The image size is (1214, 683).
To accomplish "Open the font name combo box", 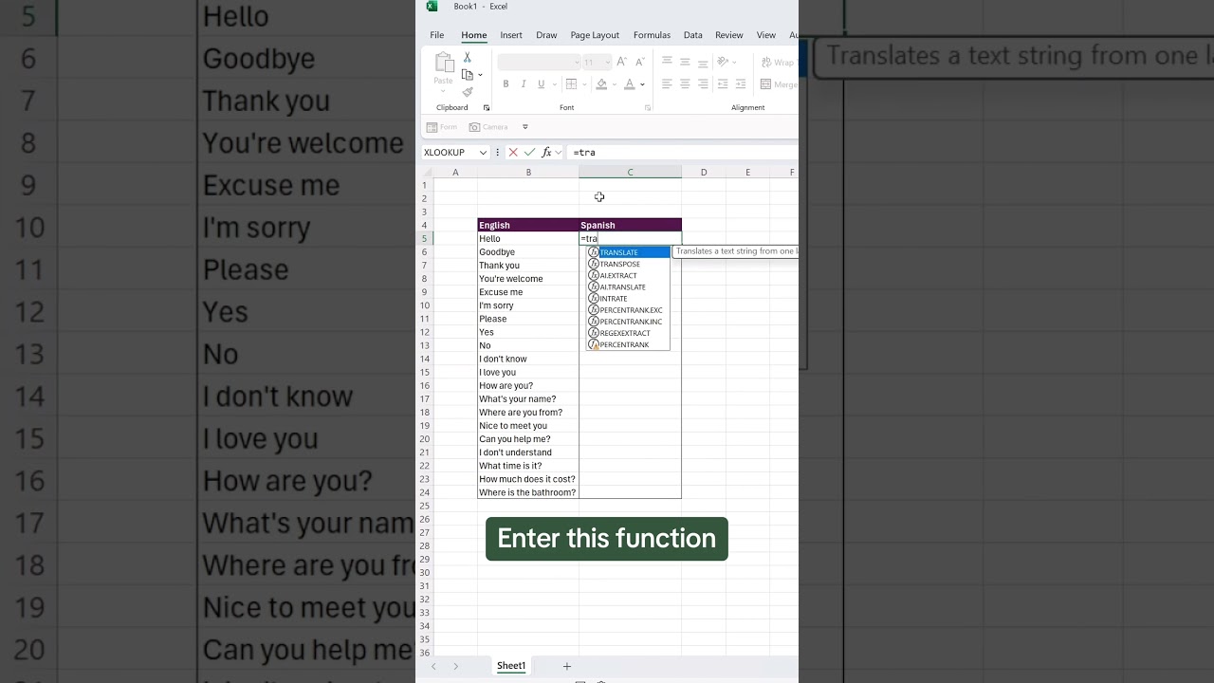I will (x=539, y=62).
